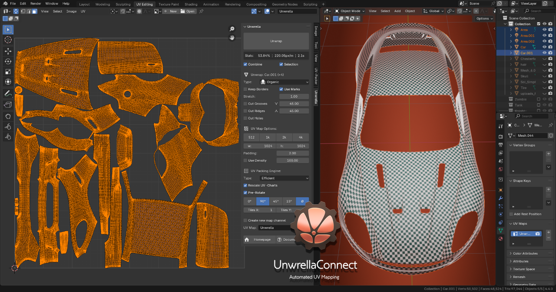The image size is (556, 292).
Task: Open the World properties tab icon
Action: [501, 169]
